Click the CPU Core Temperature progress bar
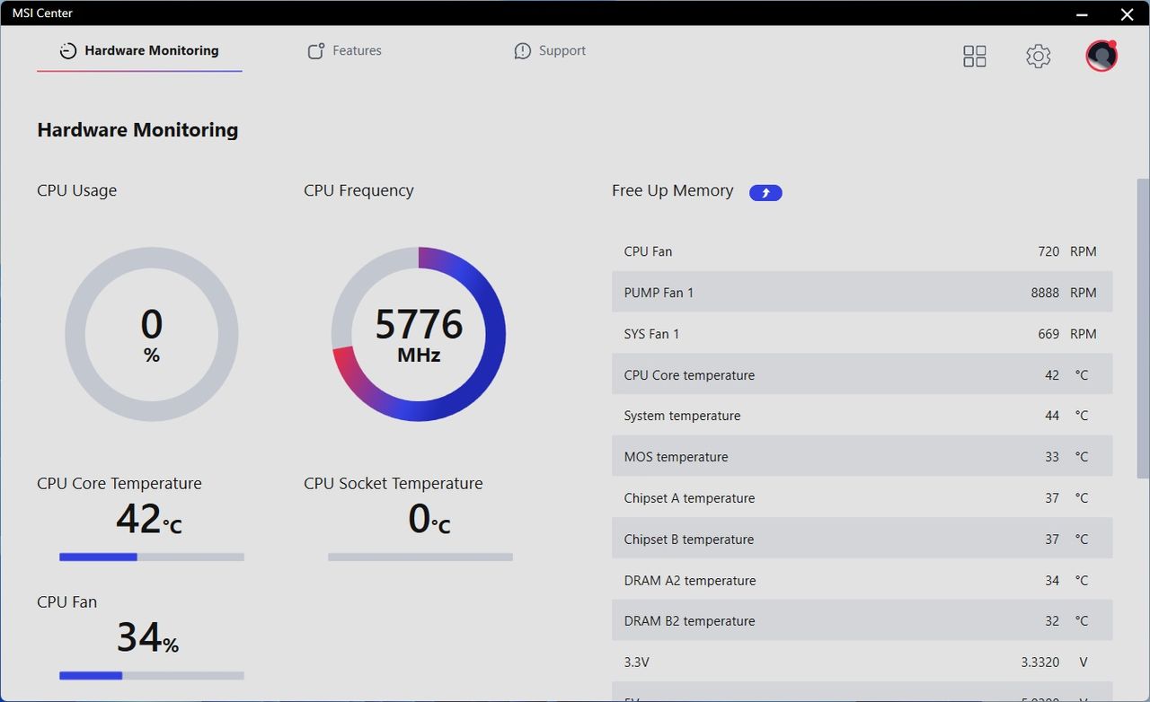 [x=152, y=557]
